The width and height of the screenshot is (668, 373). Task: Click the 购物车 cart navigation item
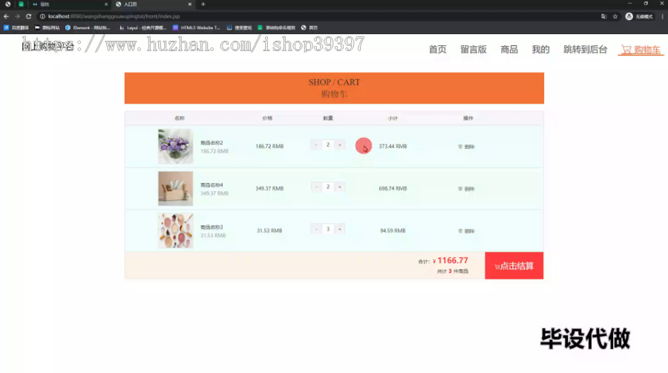coord(641,50)
